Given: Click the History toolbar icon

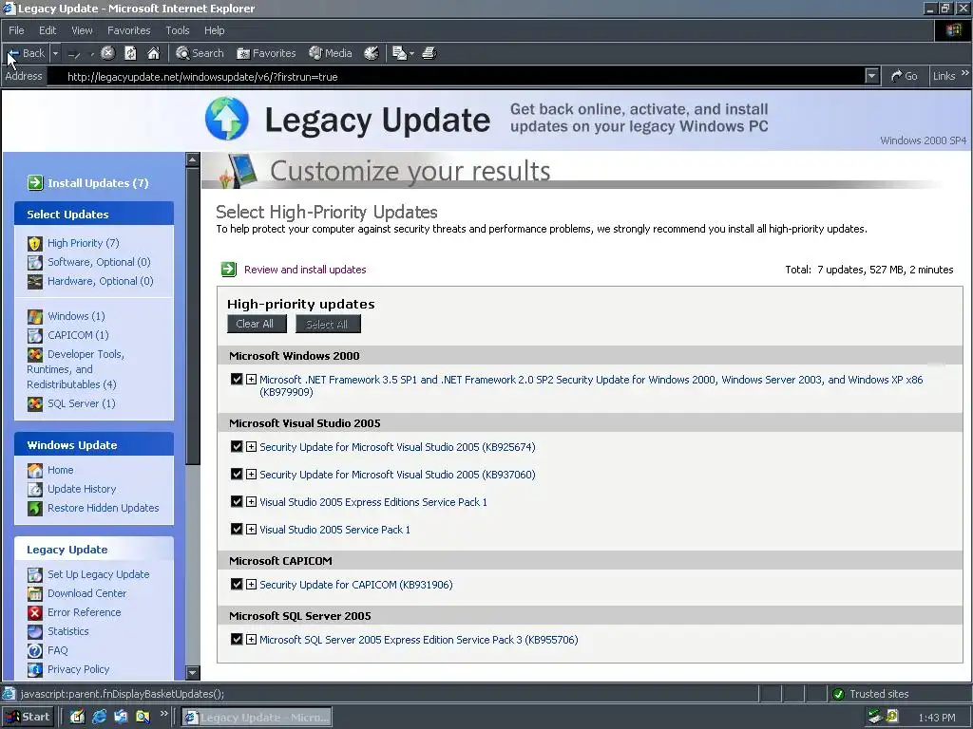Looking at the screenshot, I should (x=372, y=53).
